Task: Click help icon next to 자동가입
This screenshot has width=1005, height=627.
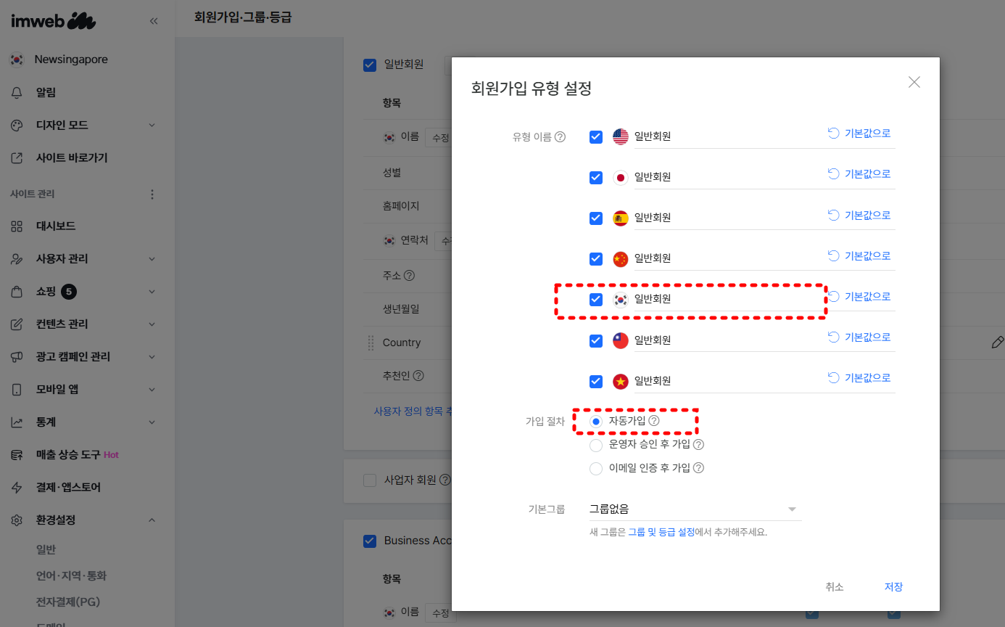Action: click(654, 421)
